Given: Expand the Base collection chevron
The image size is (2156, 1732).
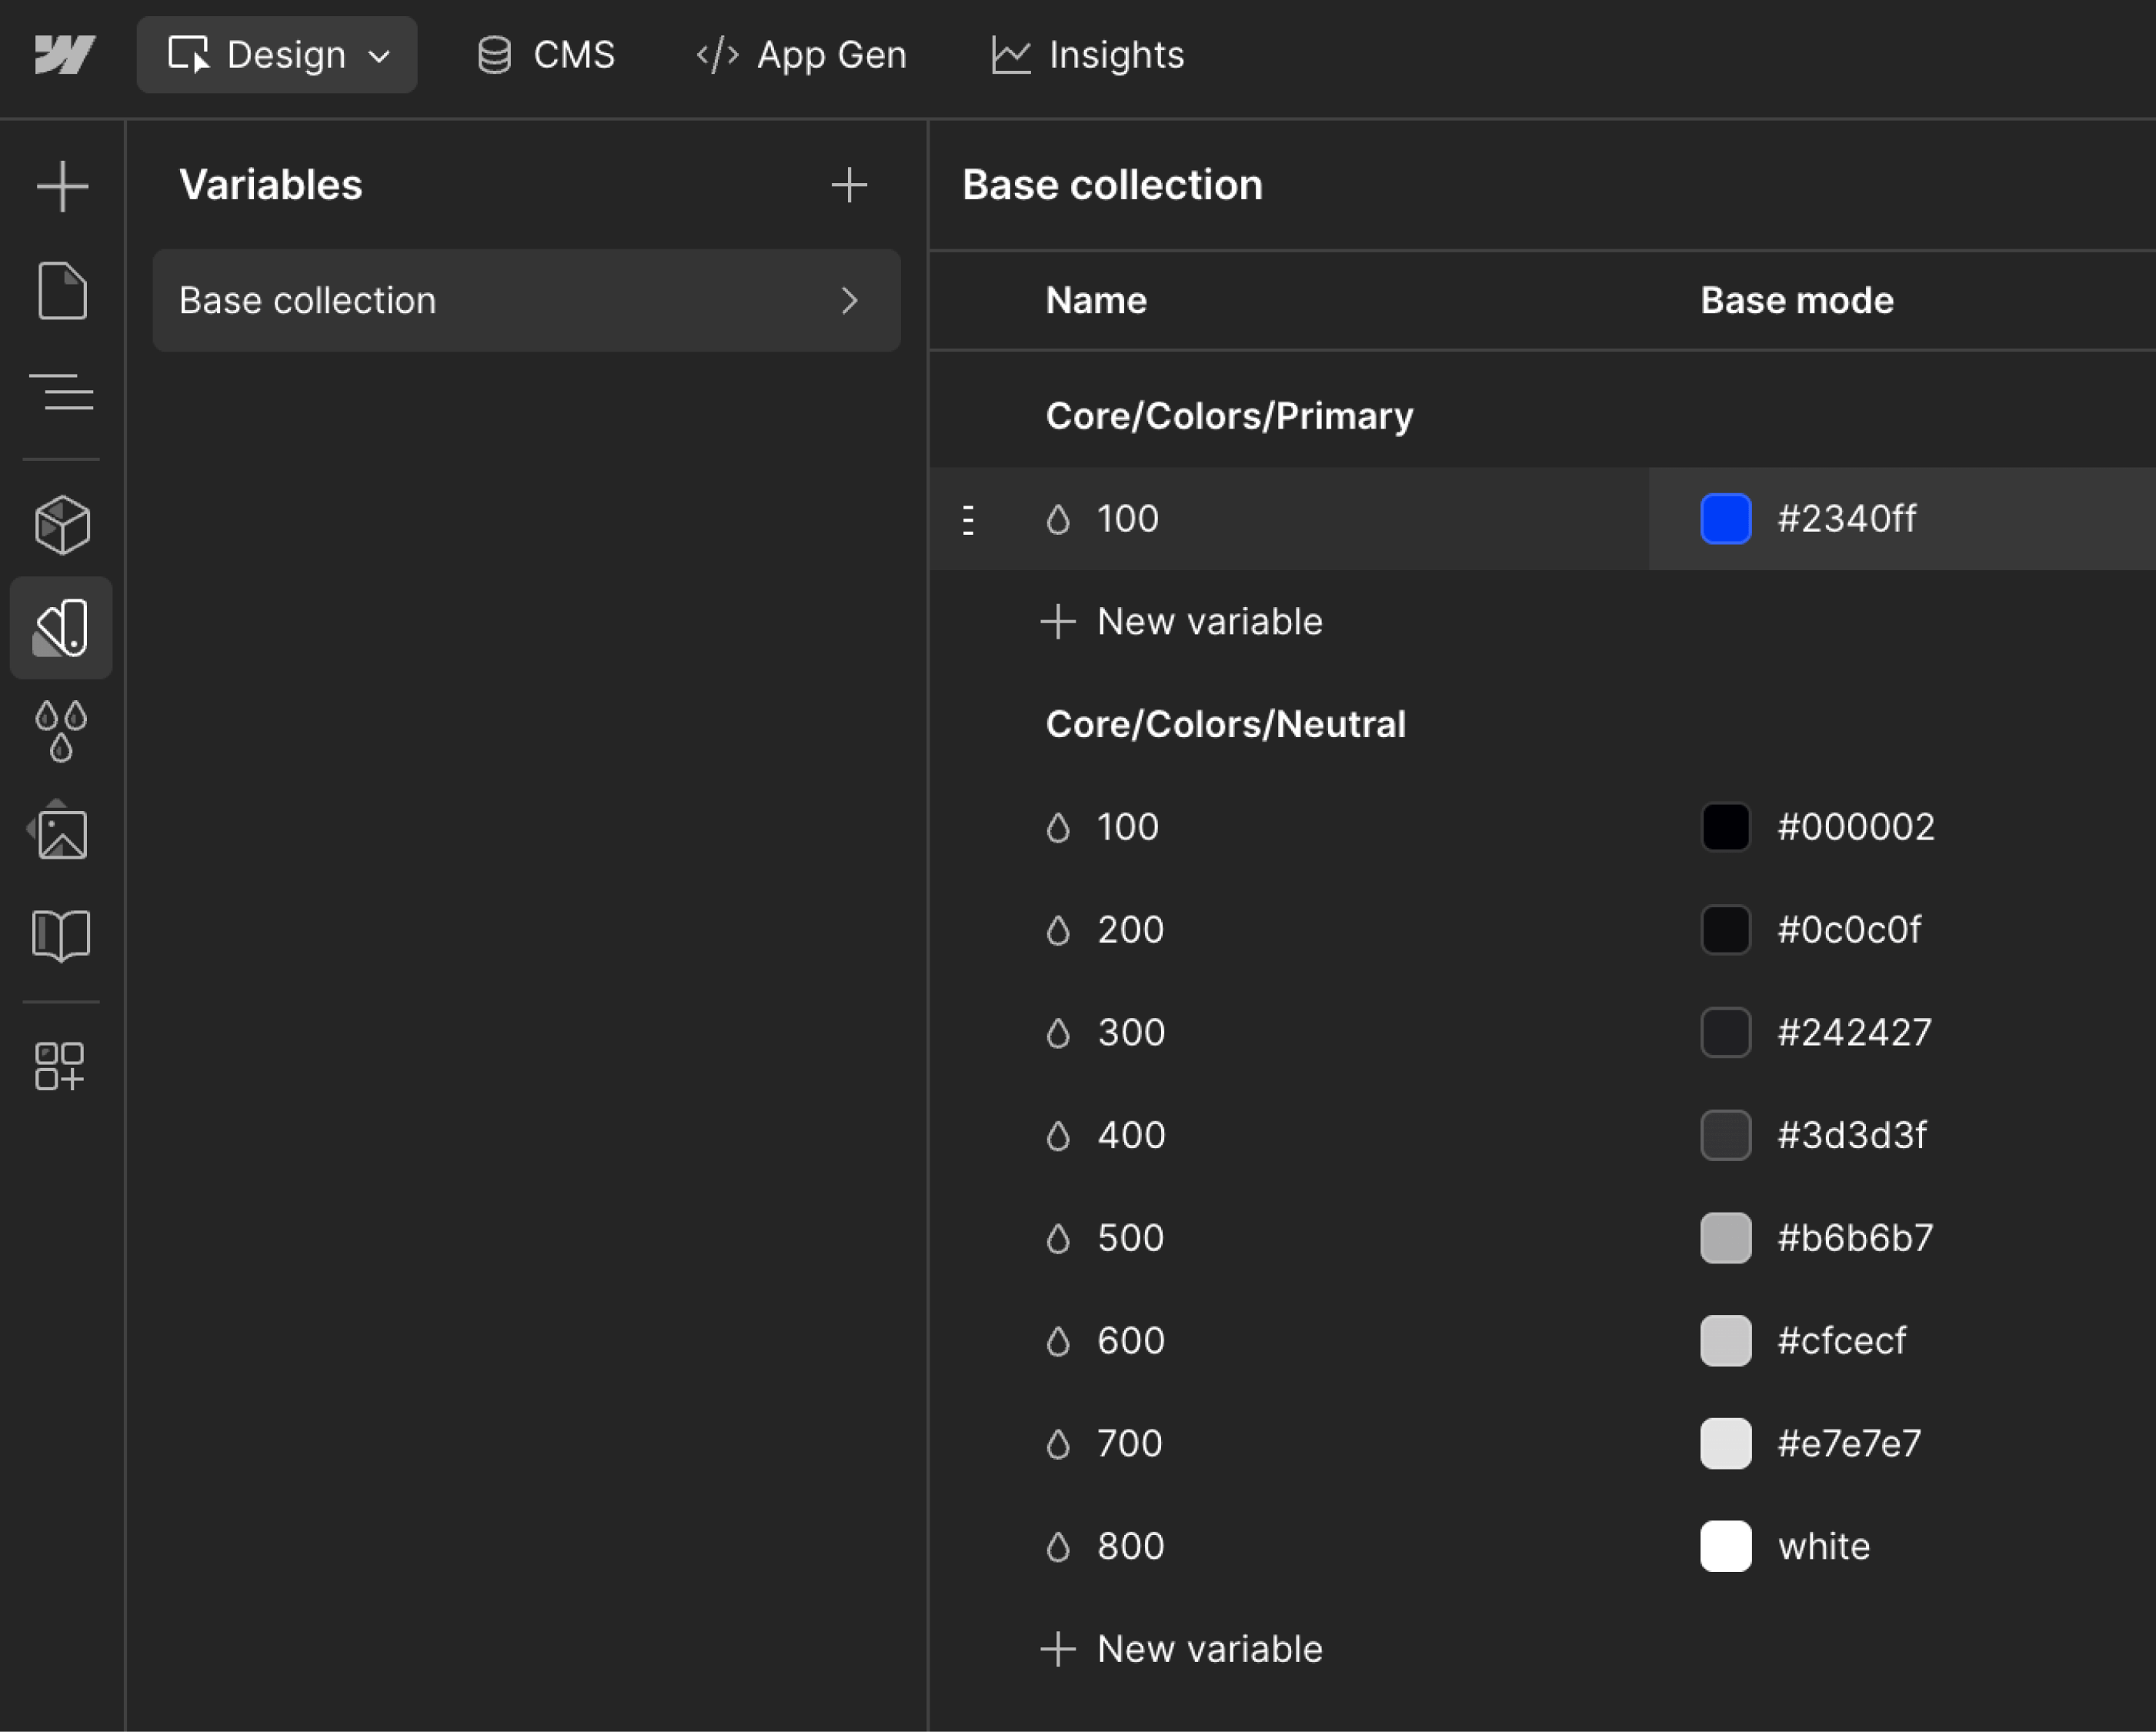Looking at the screenshot, I should [851, 301].
